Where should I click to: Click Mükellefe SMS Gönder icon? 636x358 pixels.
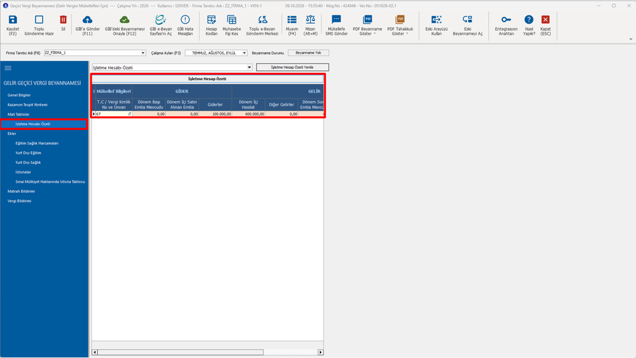coord(336,19)
